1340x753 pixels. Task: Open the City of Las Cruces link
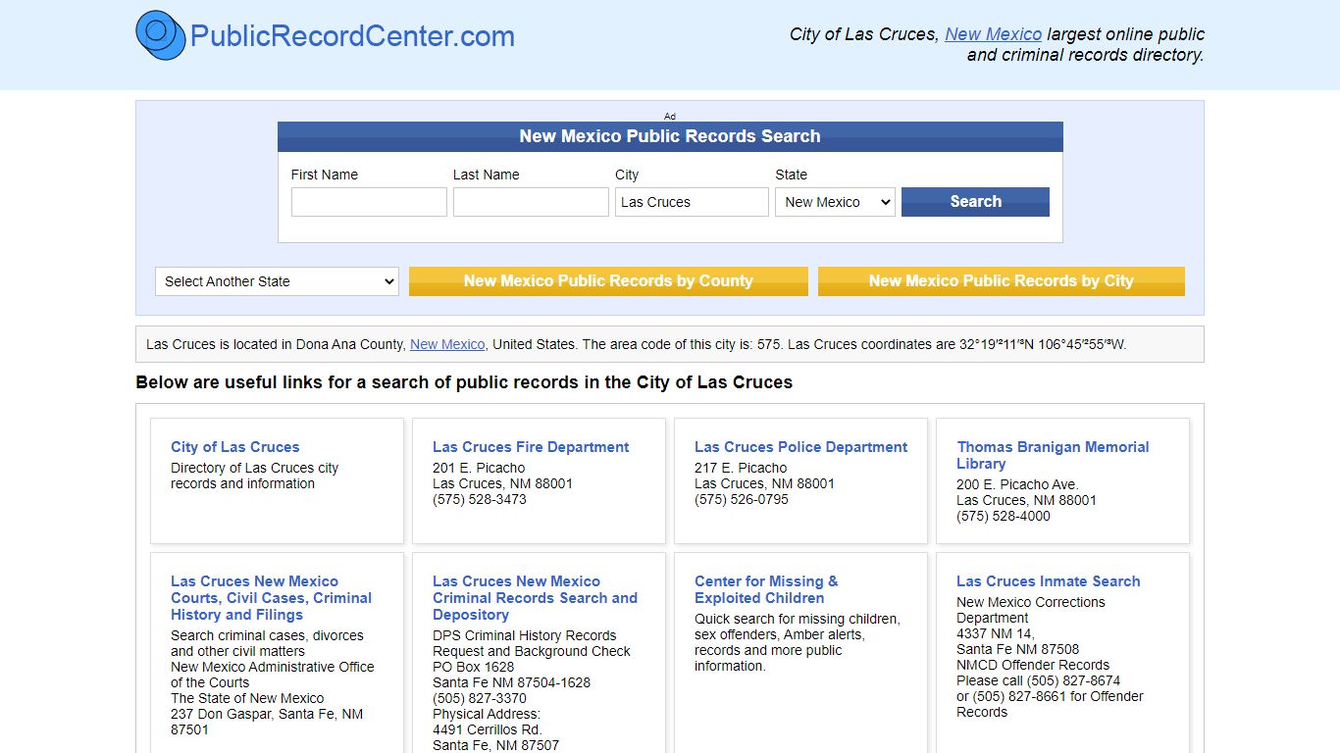(234, 447)
